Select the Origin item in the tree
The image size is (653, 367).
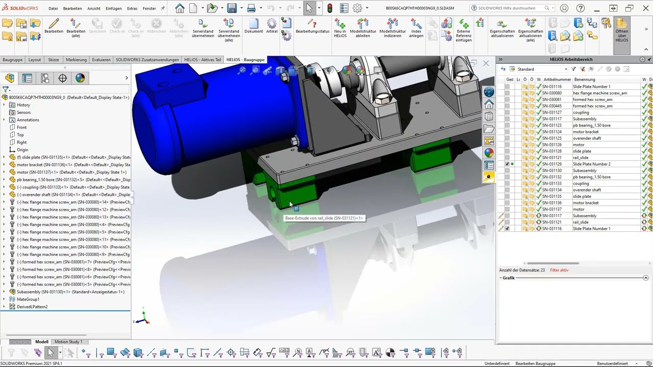point(22,150)
